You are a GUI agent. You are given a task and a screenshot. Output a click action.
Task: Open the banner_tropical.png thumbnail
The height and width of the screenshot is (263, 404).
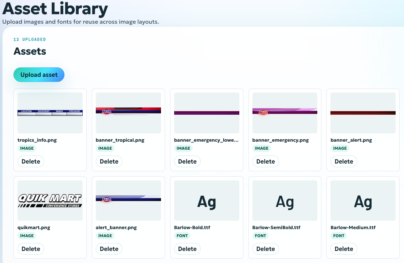(128, 113)
